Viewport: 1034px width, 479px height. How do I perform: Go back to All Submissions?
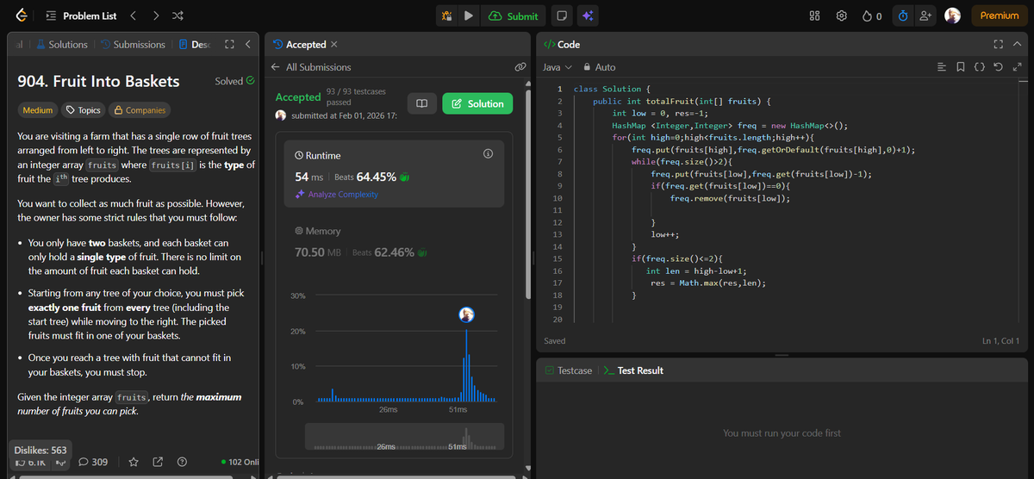(x=311, y=66)
